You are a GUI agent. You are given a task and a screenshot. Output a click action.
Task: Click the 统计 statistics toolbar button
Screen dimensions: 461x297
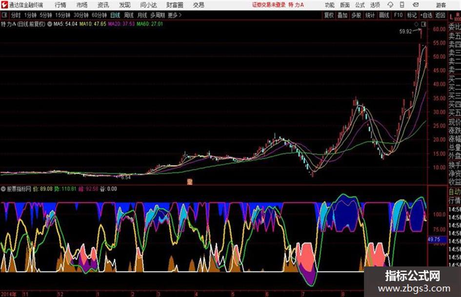pyautogui.click(x=370, y=15)
